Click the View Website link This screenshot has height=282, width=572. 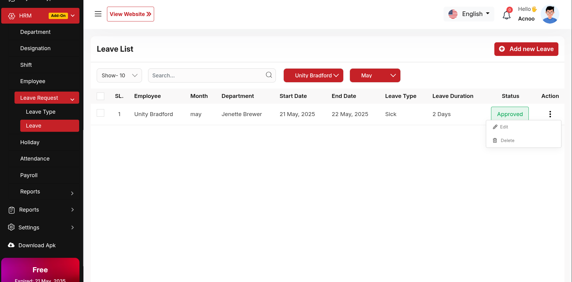tap(130, 14)
